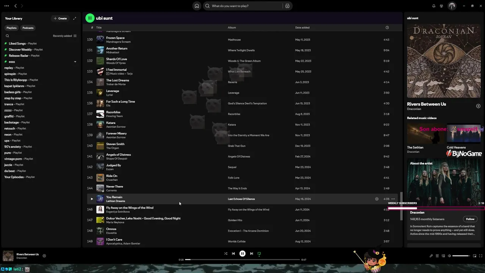This screenshot has height=273, width=485.
Task: Open notifications bell icon
Action: click(434, 6)
